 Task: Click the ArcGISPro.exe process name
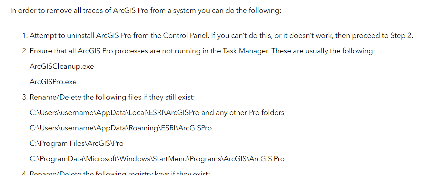pos(53,82)
